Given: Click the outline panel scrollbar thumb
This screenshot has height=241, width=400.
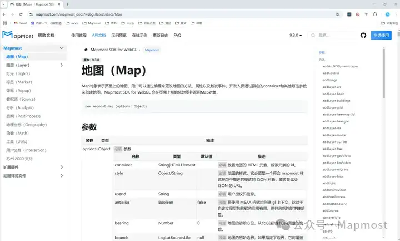Looking at the screenshot, I should [384, 73].
